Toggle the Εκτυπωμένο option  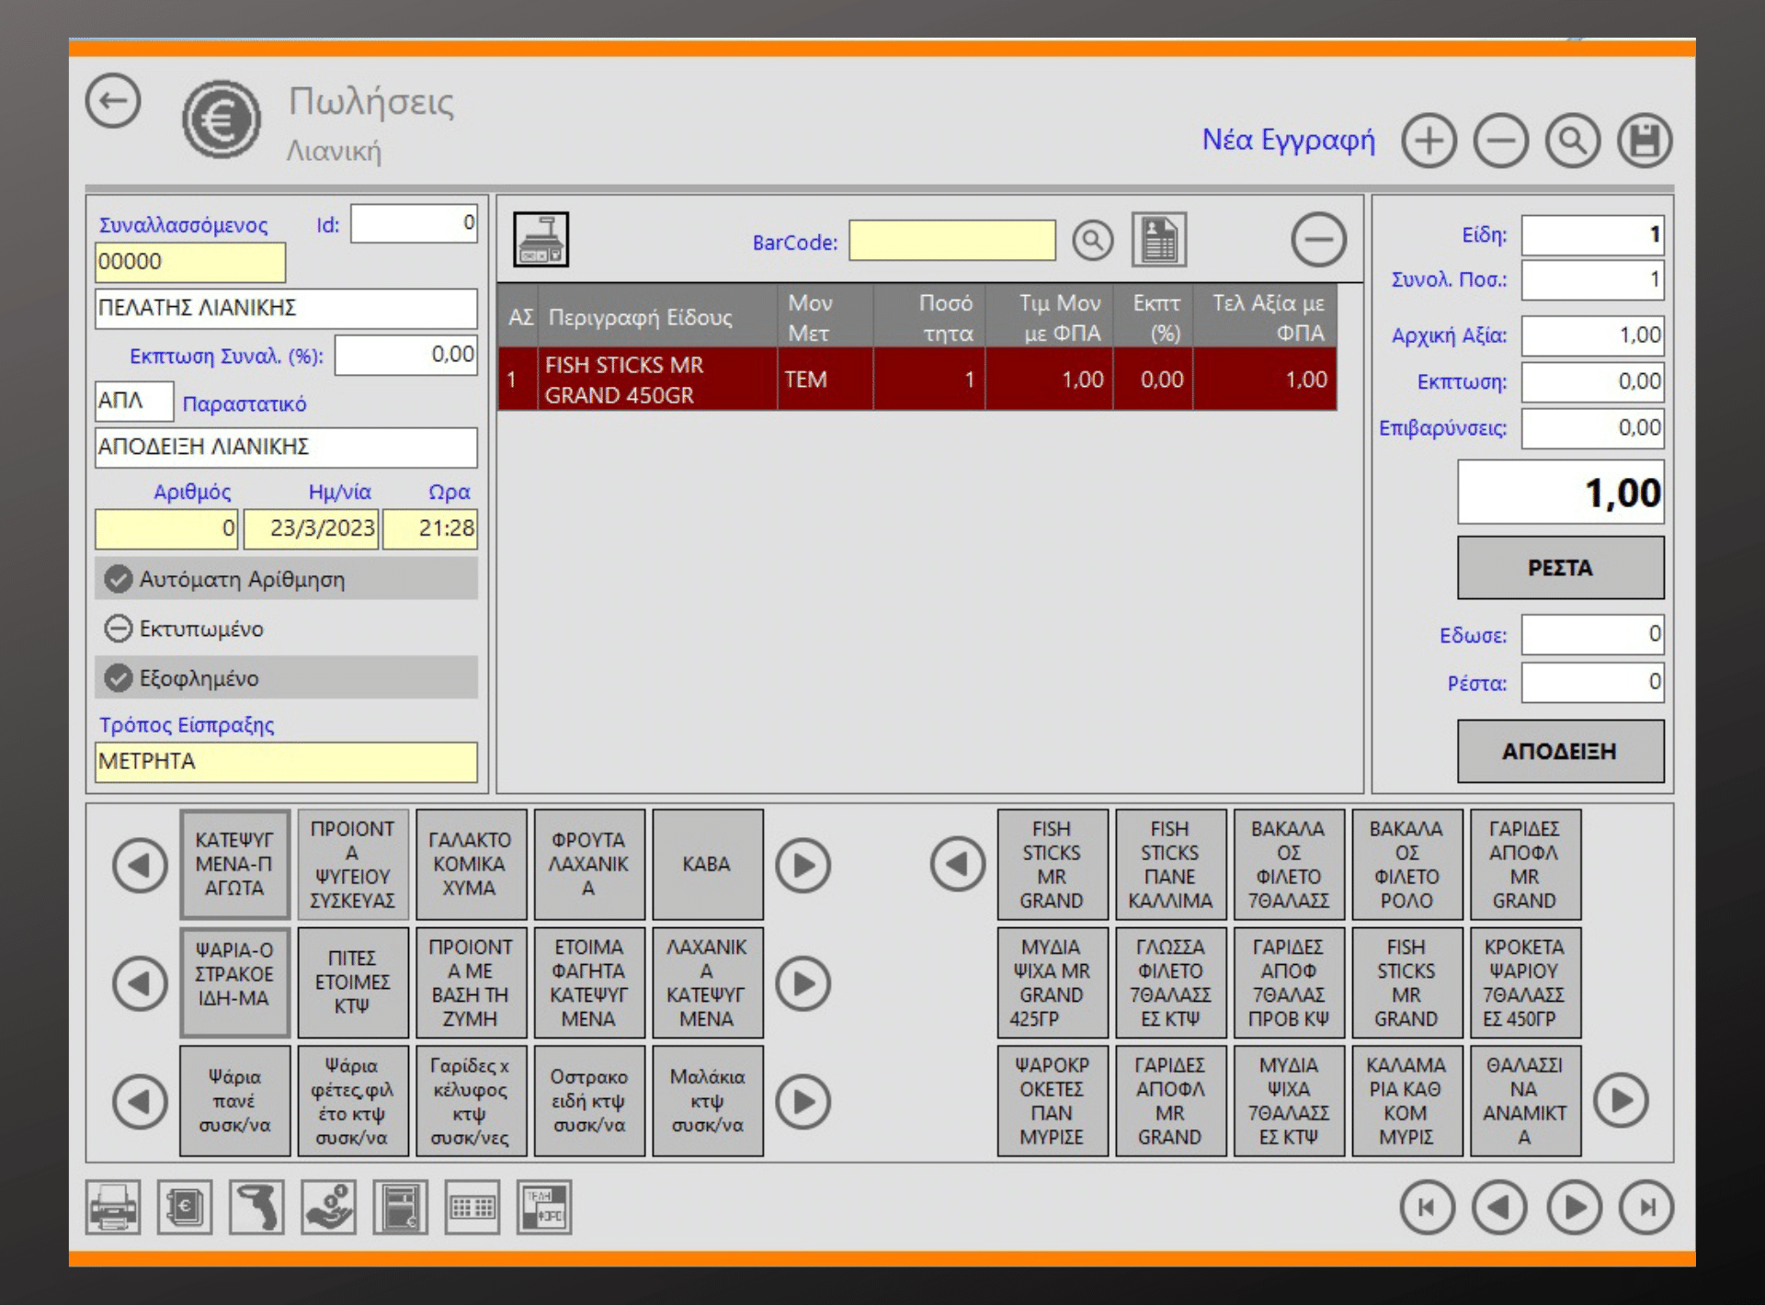[119, 629]
